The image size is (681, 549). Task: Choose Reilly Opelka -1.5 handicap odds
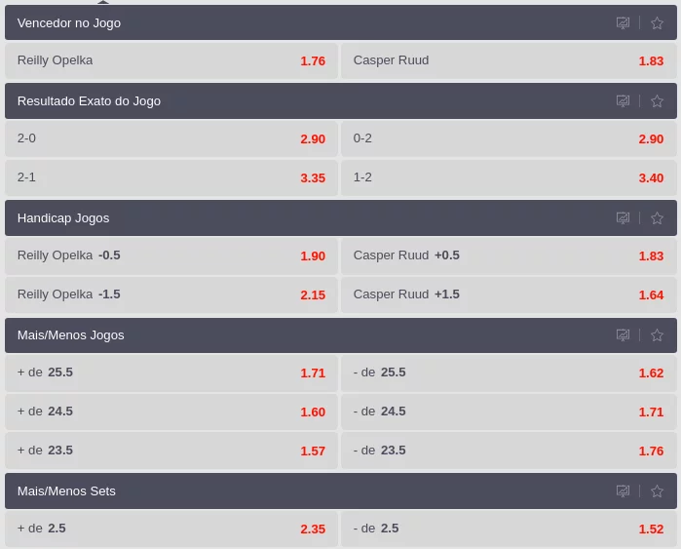[x=171, y=294]
